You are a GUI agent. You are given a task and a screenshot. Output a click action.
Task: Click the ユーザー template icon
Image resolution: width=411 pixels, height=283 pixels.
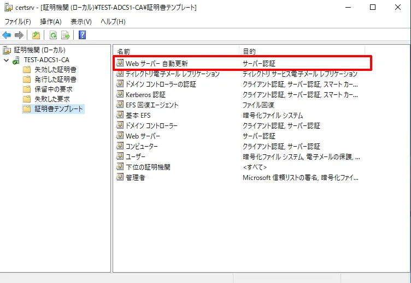click(120, 156)
